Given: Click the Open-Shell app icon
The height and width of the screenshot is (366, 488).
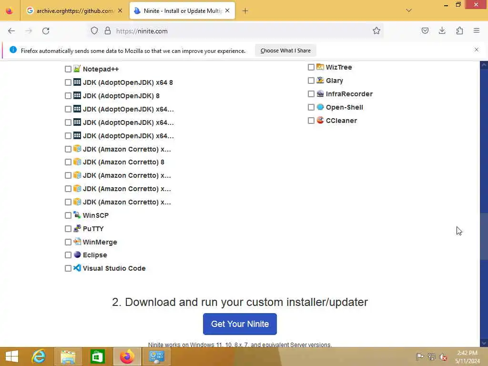Looking at the screenshot, I should [320, 107].
